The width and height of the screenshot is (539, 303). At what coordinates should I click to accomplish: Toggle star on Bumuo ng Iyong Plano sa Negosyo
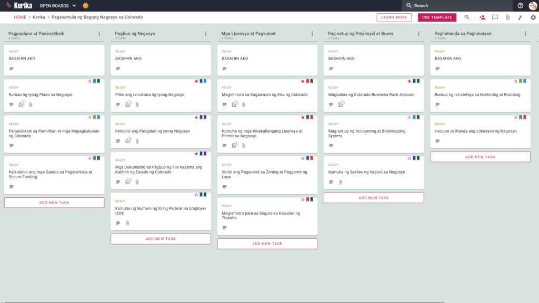click(x=89, y=82)
